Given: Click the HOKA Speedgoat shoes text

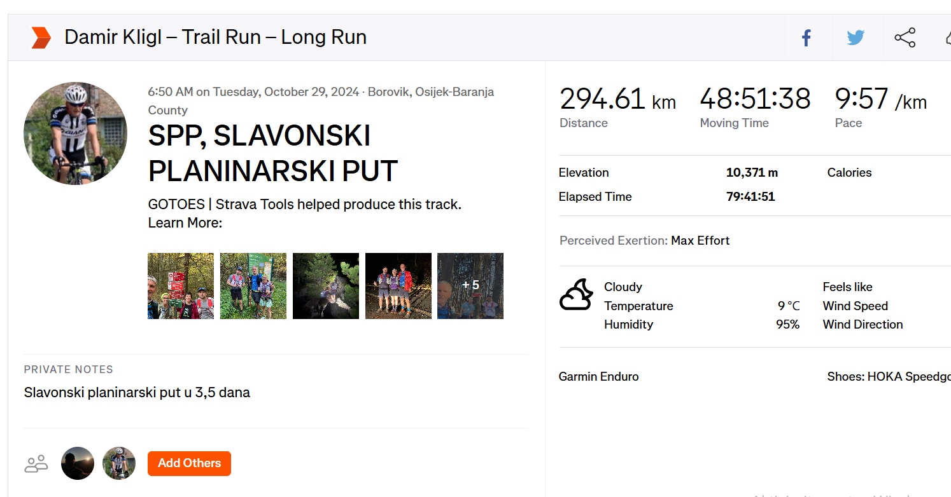Looking at the screenshot, I should click(889, 377).
